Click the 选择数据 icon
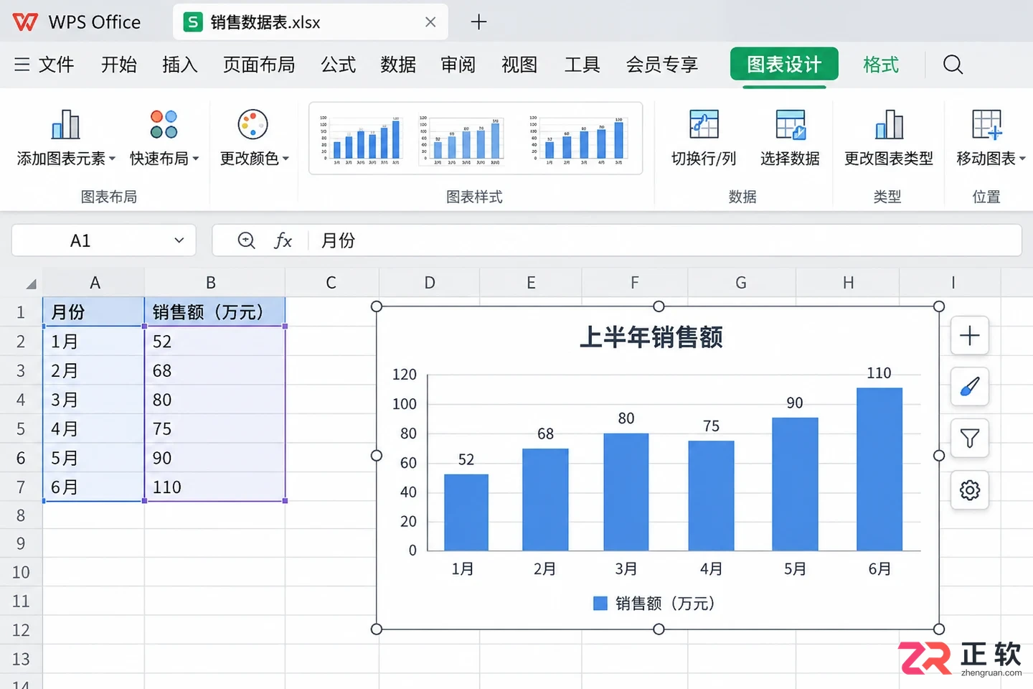This screenshot has height=689, width=1033. click(791, 124)
